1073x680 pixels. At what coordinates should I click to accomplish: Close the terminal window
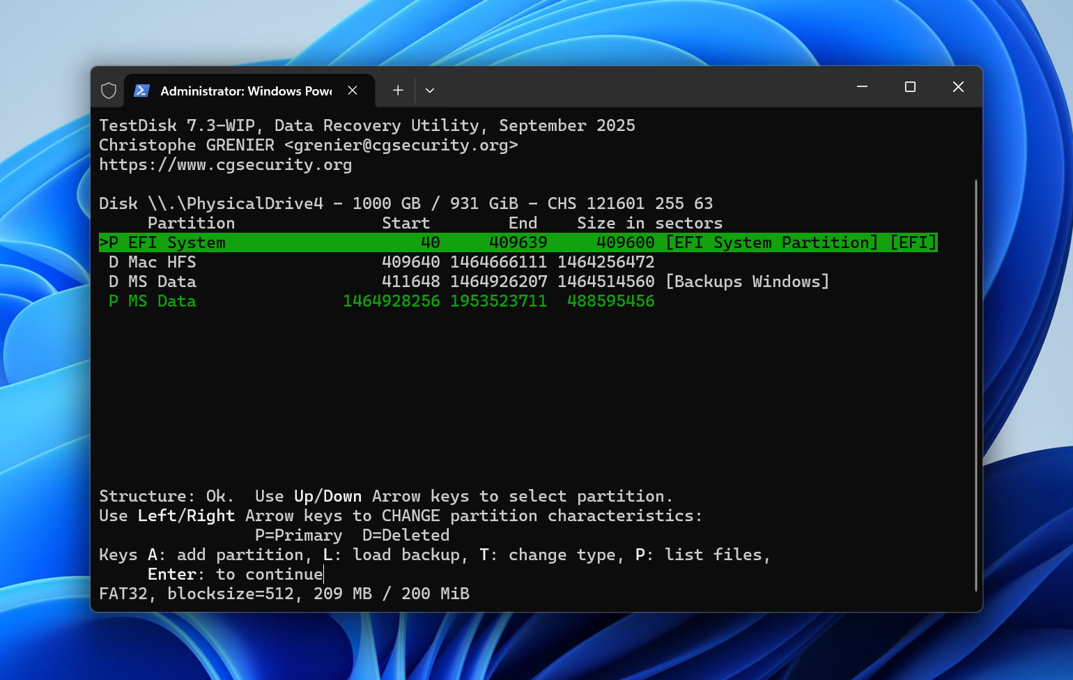[958, 87]
